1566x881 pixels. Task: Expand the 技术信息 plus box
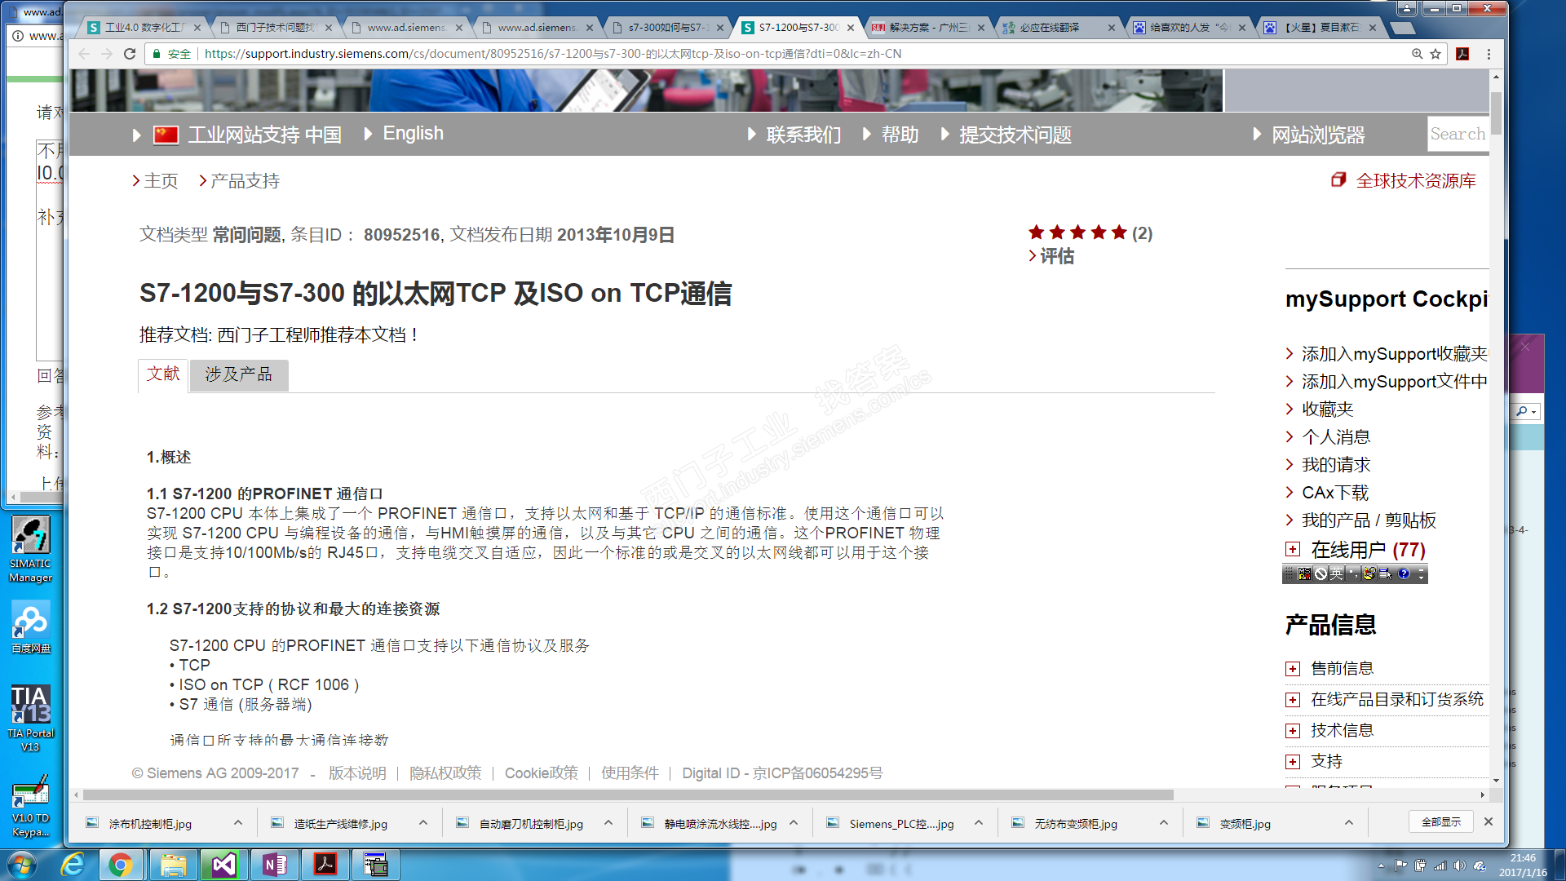1293,731
